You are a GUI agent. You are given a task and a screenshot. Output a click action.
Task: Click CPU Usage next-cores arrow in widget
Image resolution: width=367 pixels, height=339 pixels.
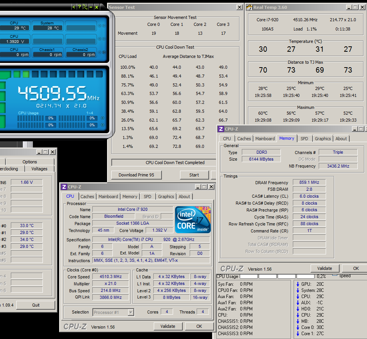click(x=102, y=125)
